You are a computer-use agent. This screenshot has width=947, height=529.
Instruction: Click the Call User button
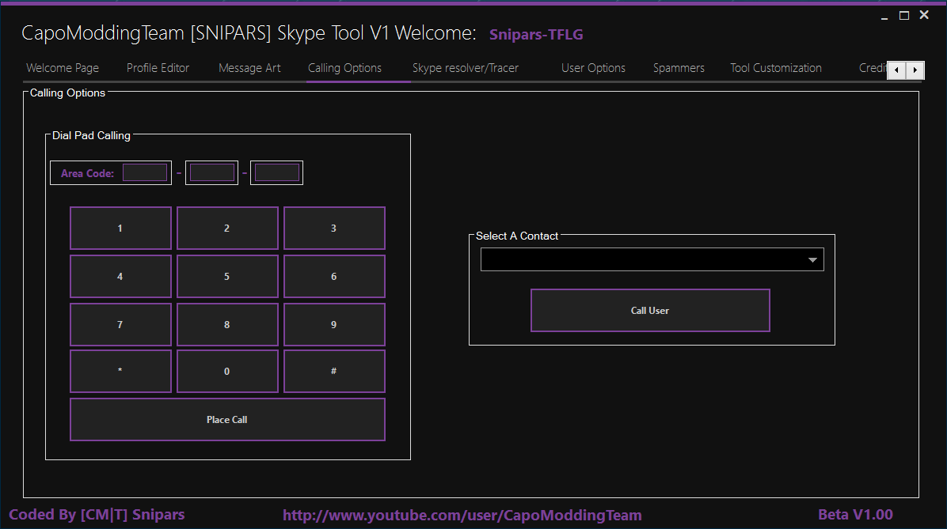(x=650, y=311)
